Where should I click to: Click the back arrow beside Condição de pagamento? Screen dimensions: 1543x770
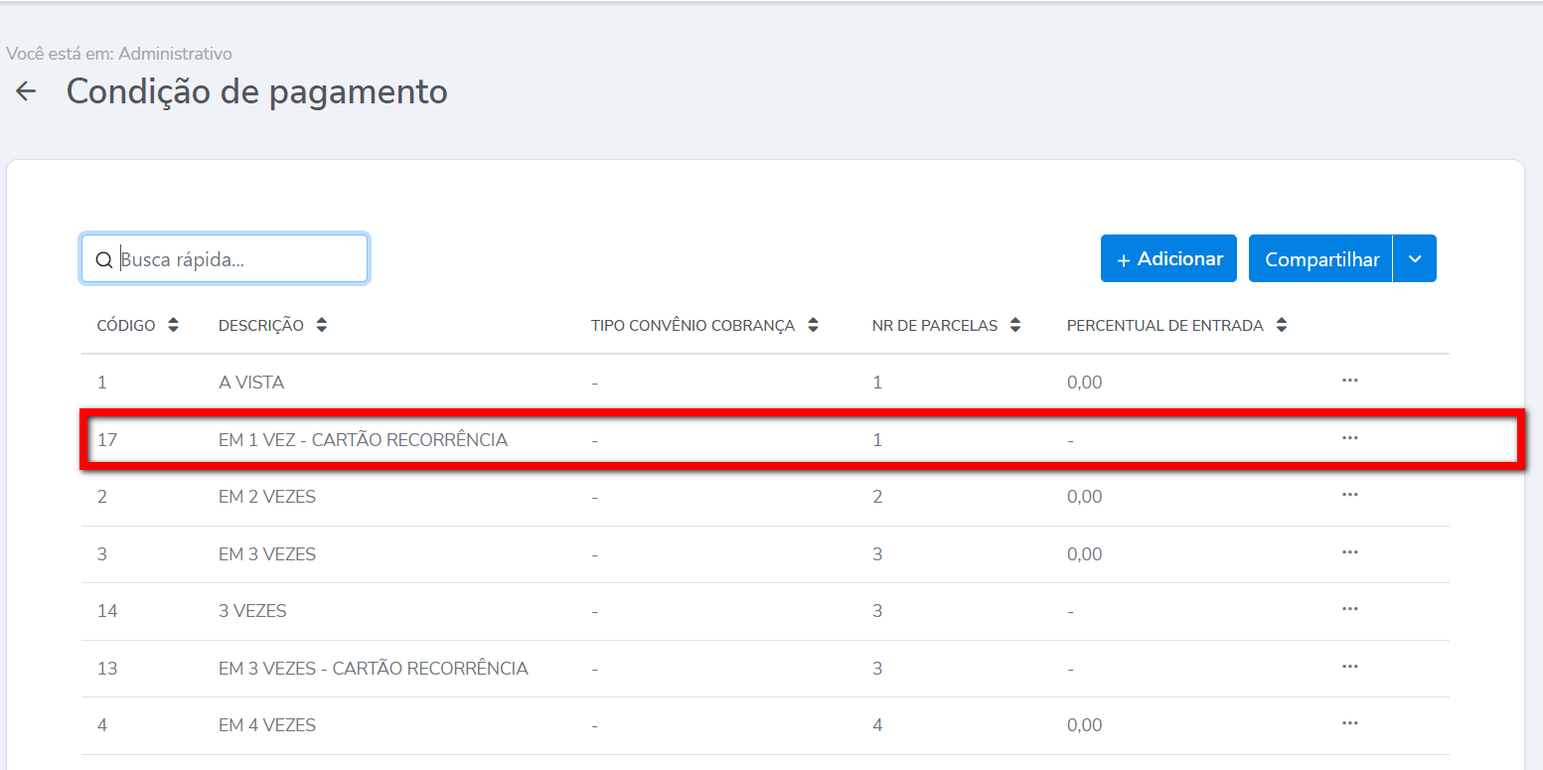[x=26, y=91]
